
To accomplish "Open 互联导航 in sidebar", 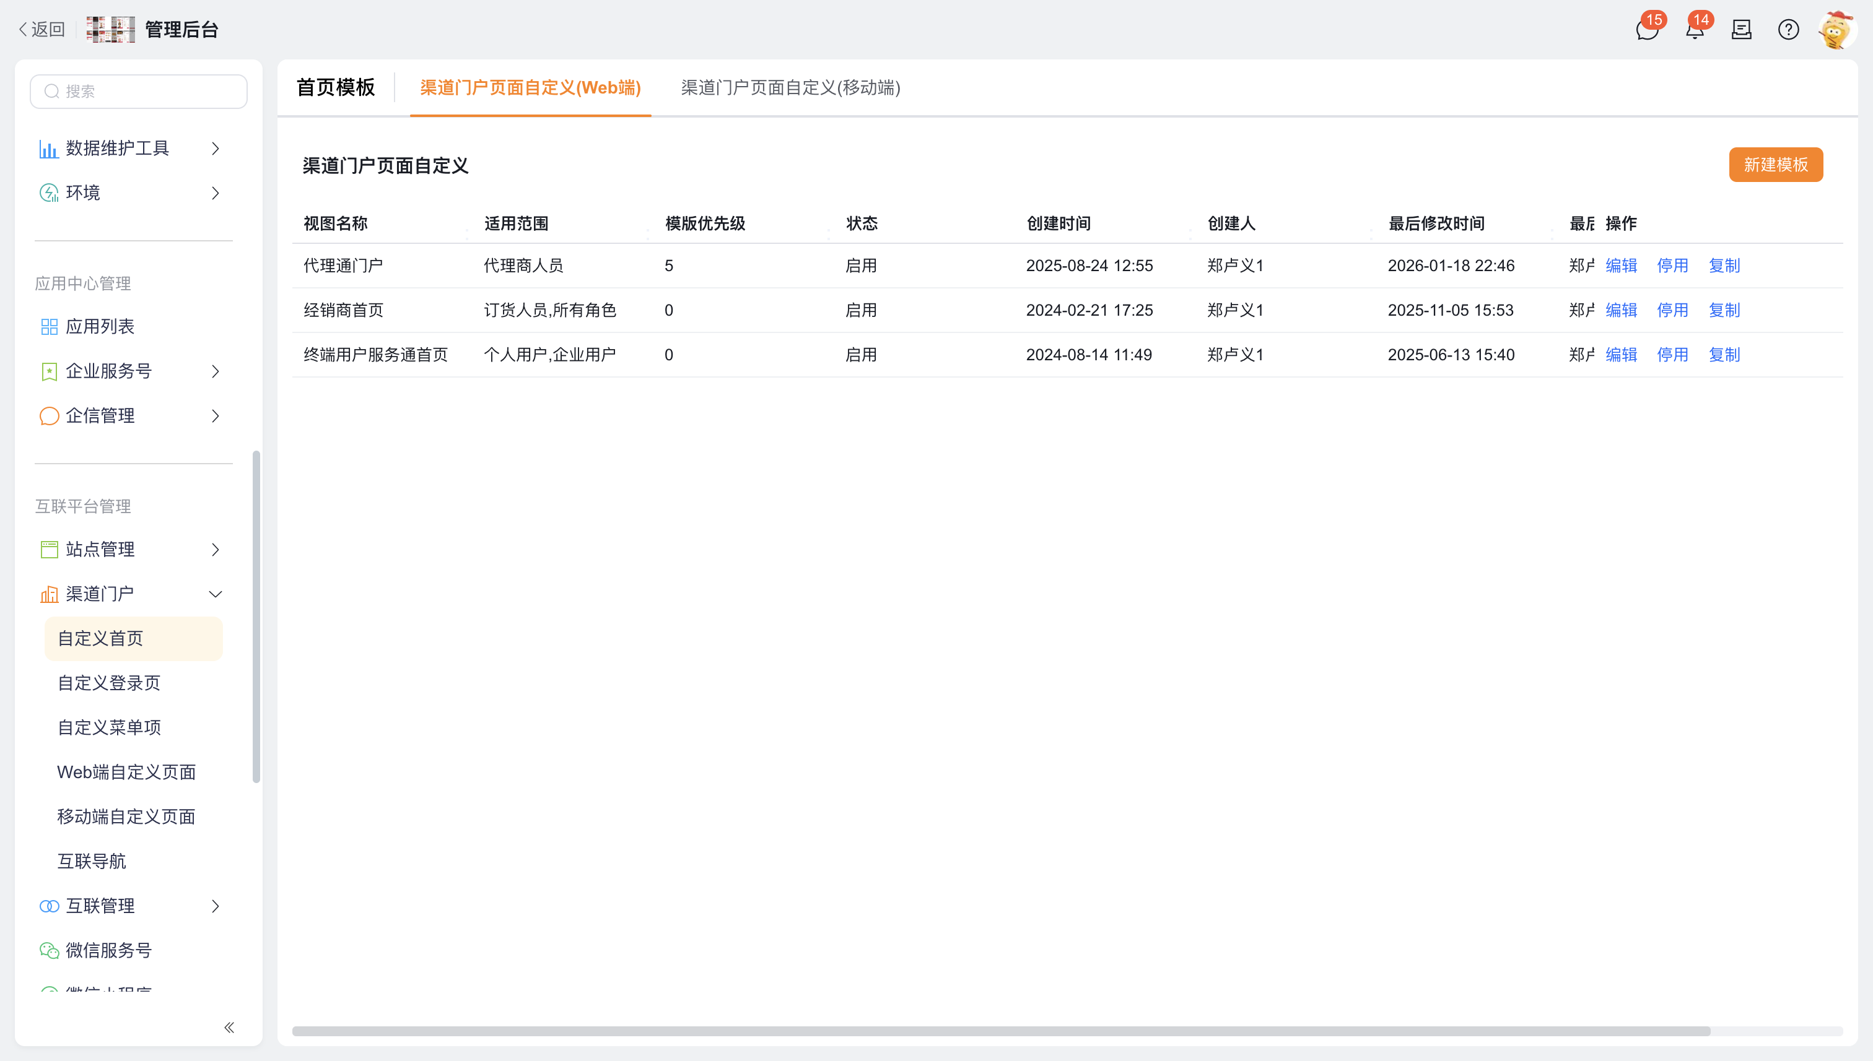I will [133, 861].
